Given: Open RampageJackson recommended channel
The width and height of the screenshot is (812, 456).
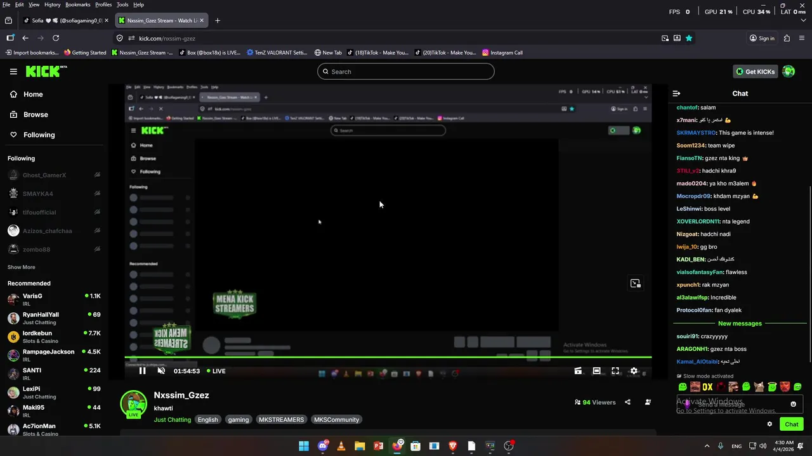Looking at the screenshot, I should [54, 355].
